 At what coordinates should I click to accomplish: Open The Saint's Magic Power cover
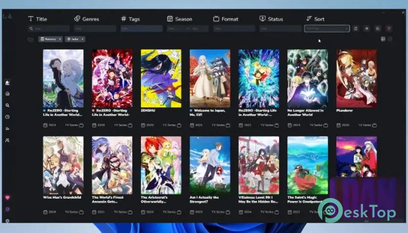tap(308, 165)
